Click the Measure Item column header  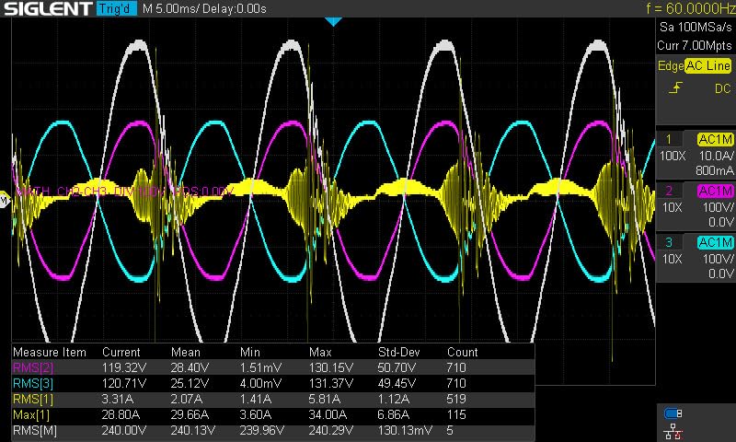click(x=50, y=353)
